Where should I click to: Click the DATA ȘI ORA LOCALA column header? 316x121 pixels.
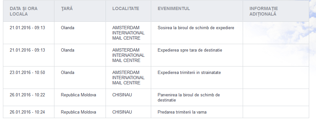pyautogui.click(x=23, y=11)
